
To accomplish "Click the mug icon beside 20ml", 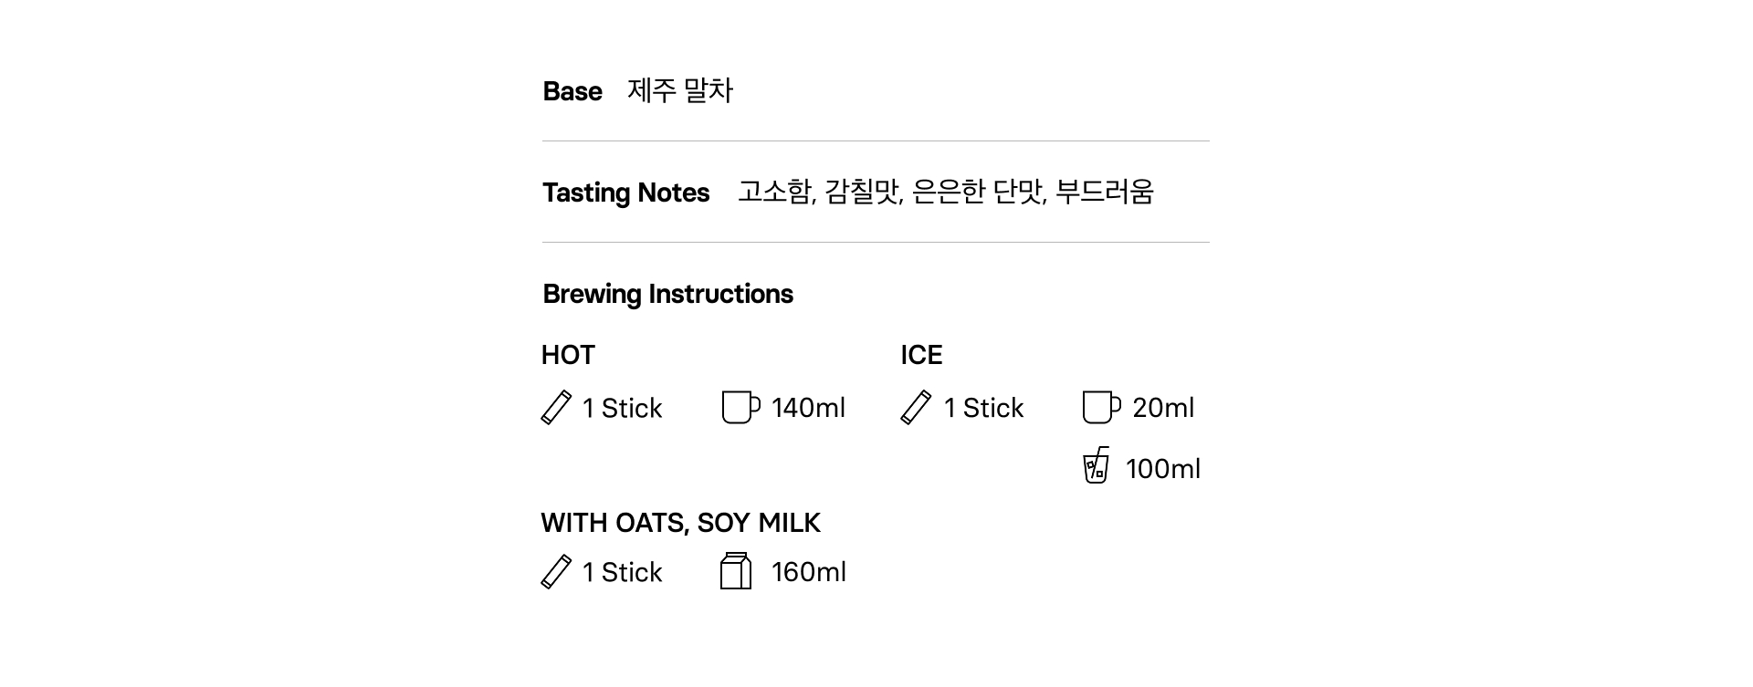I will [x=1100, y=408].
